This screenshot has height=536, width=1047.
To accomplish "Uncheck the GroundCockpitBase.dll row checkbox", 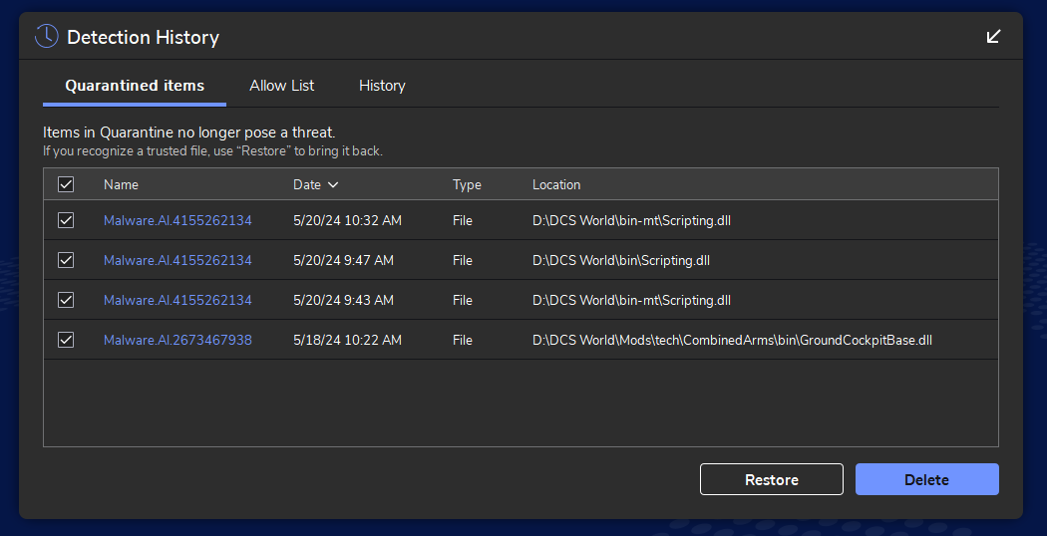I will (66, 340).
